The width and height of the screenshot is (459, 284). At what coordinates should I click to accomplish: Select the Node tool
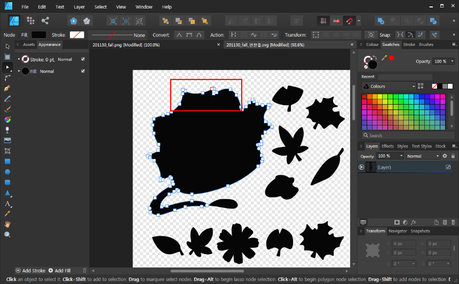(x=7, y=67)
